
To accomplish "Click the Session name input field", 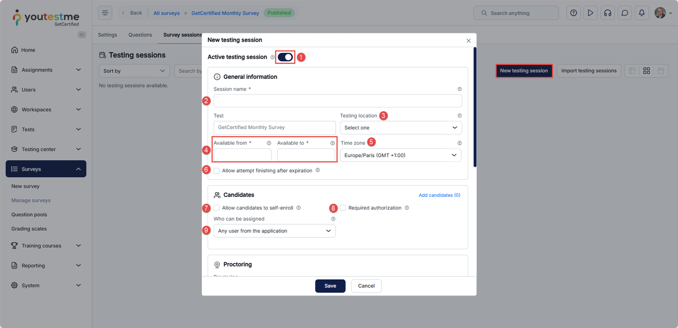I will pyautogui.click(x=337, y=101).
